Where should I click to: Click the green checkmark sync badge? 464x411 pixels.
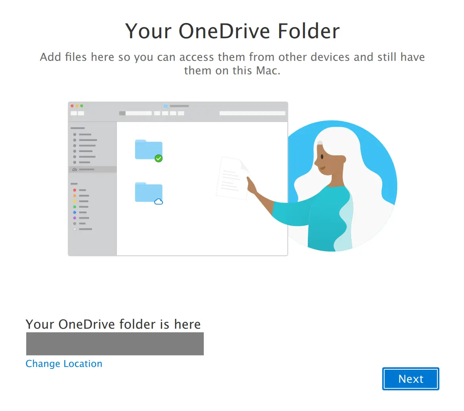(158, 158)
